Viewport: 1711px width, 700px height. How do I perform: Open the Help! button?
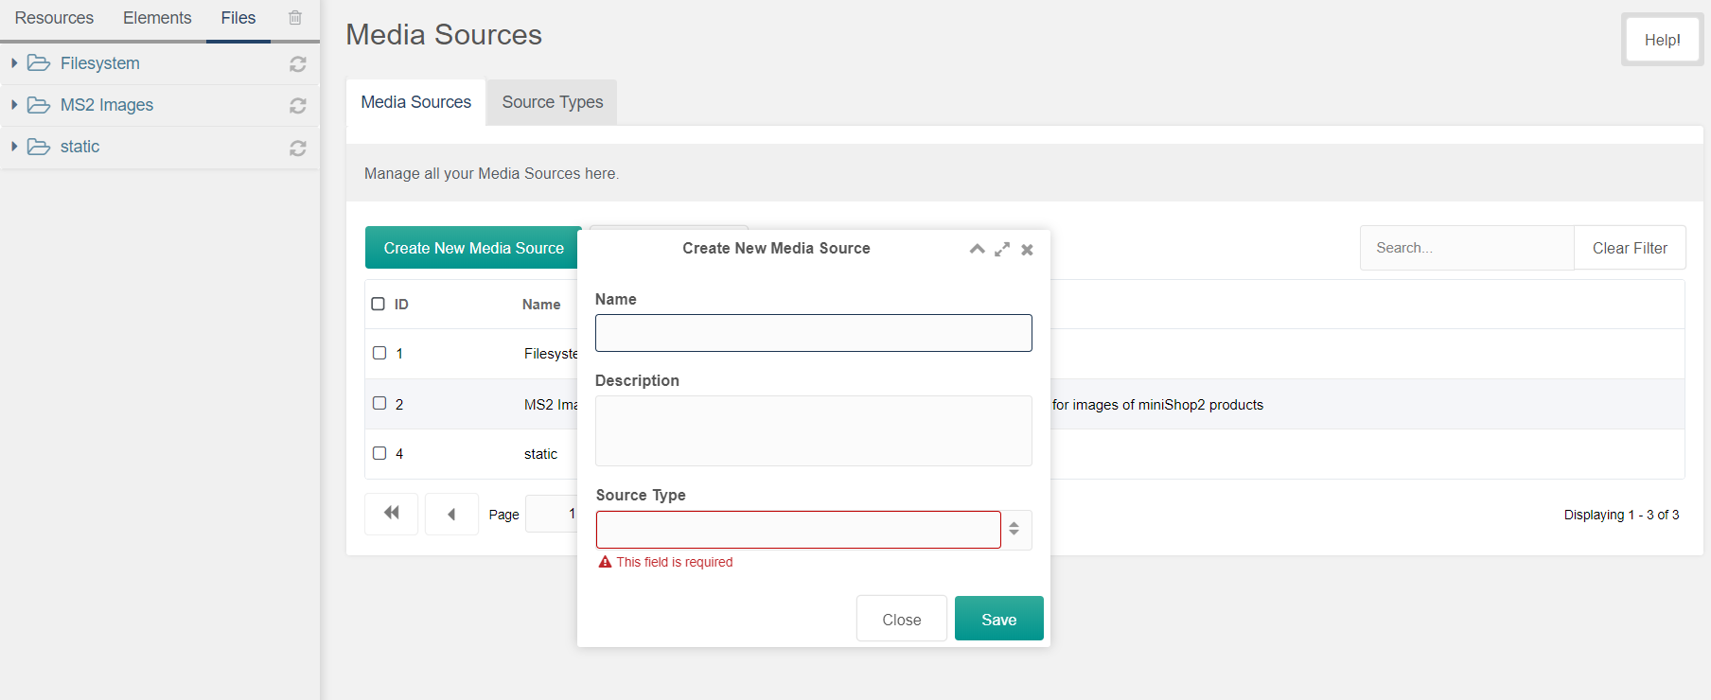pyautogui.click(x=1663, y=40)
